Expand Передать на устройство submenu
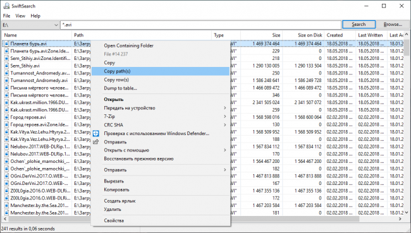Screen dimensions: 411x233 pos(161,108)
